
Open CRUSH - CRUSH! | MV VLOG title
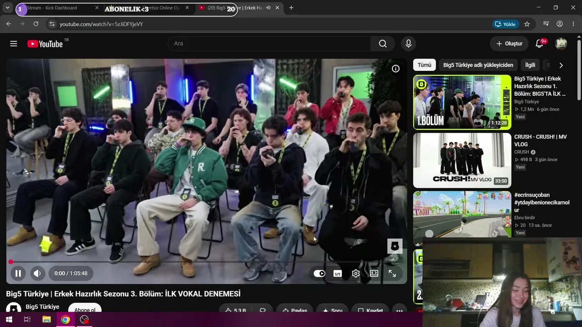tap(541, 140)
